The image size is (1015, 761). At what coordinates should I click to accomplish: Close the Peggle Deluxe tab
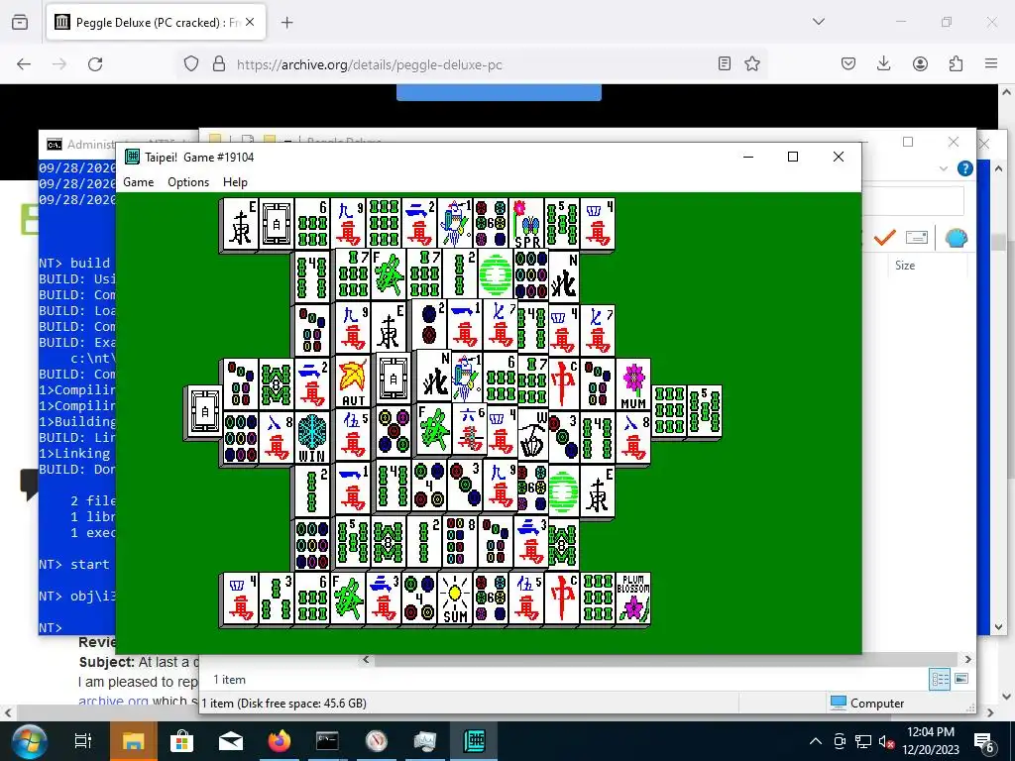[x=250, y=22]
